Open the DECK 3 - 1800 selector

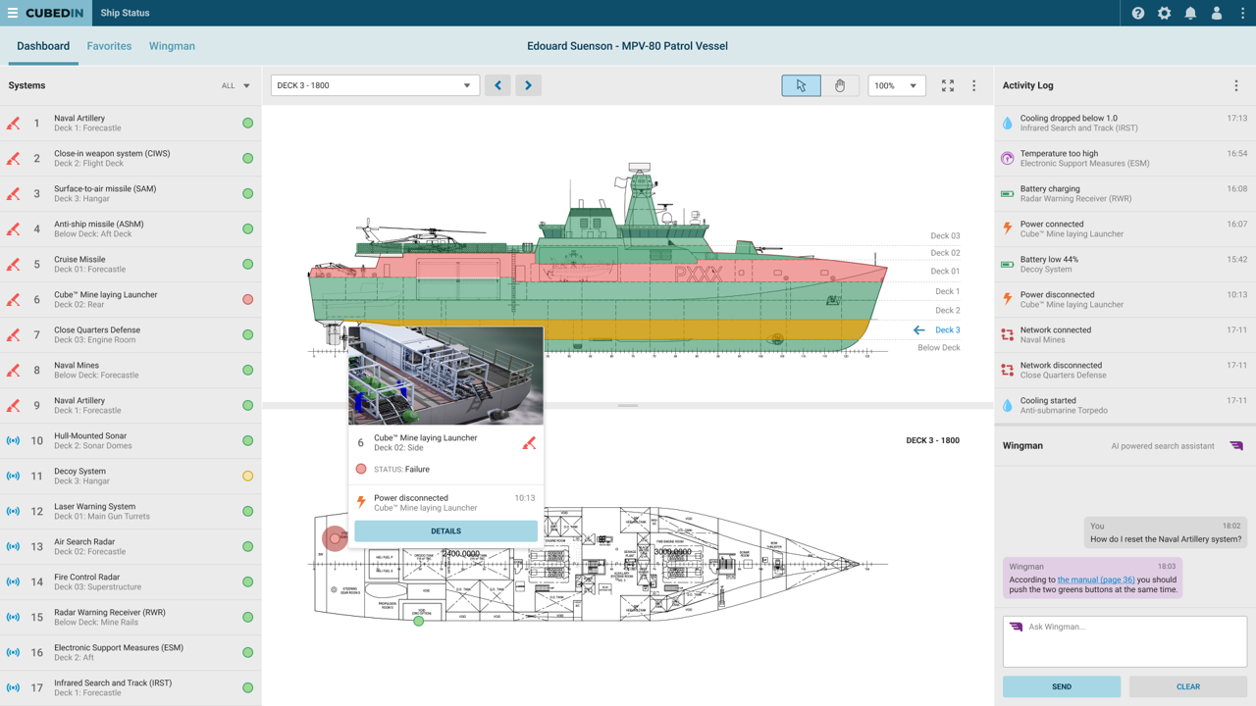(373, 85)
